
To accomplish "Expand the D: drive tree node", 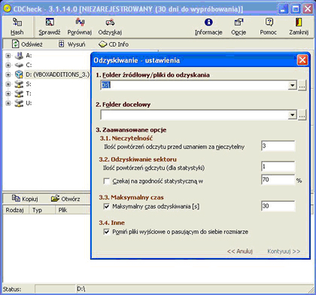I will click(8, 75).
